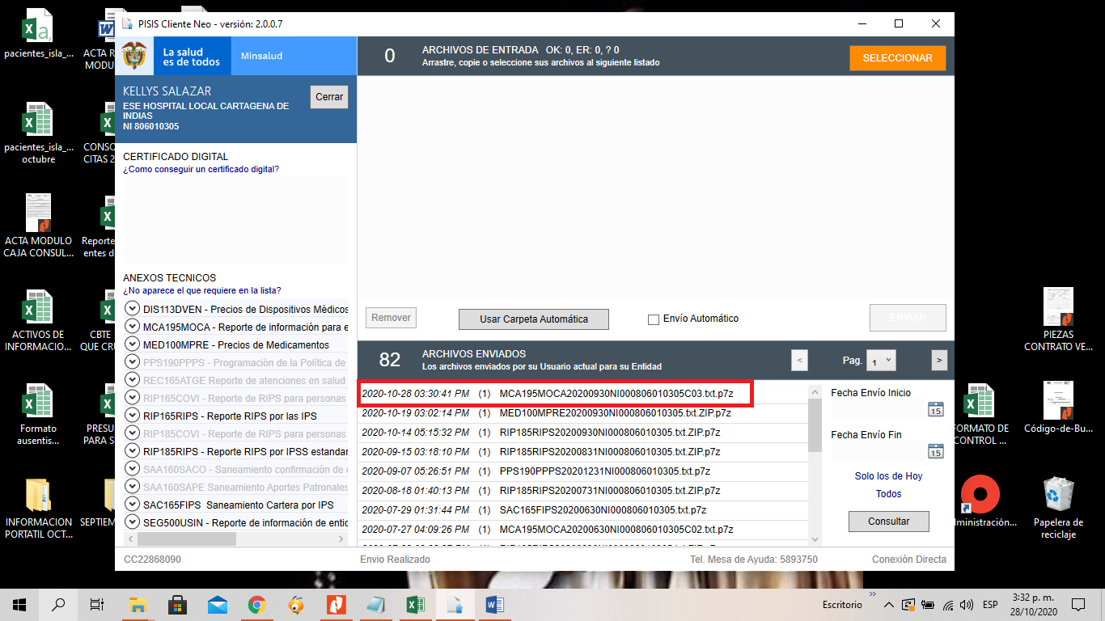Expand RIP165RIPS Reporte RIPS por las IPS

133,416
